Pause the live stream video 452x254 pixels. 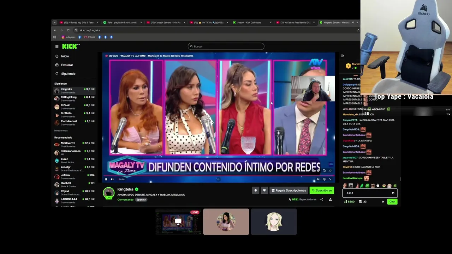point(106,179)
